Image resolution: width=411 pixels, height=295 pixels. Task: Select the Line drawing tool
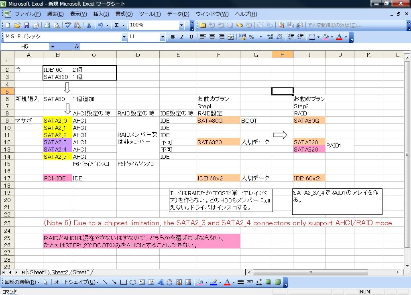point(105,282)
